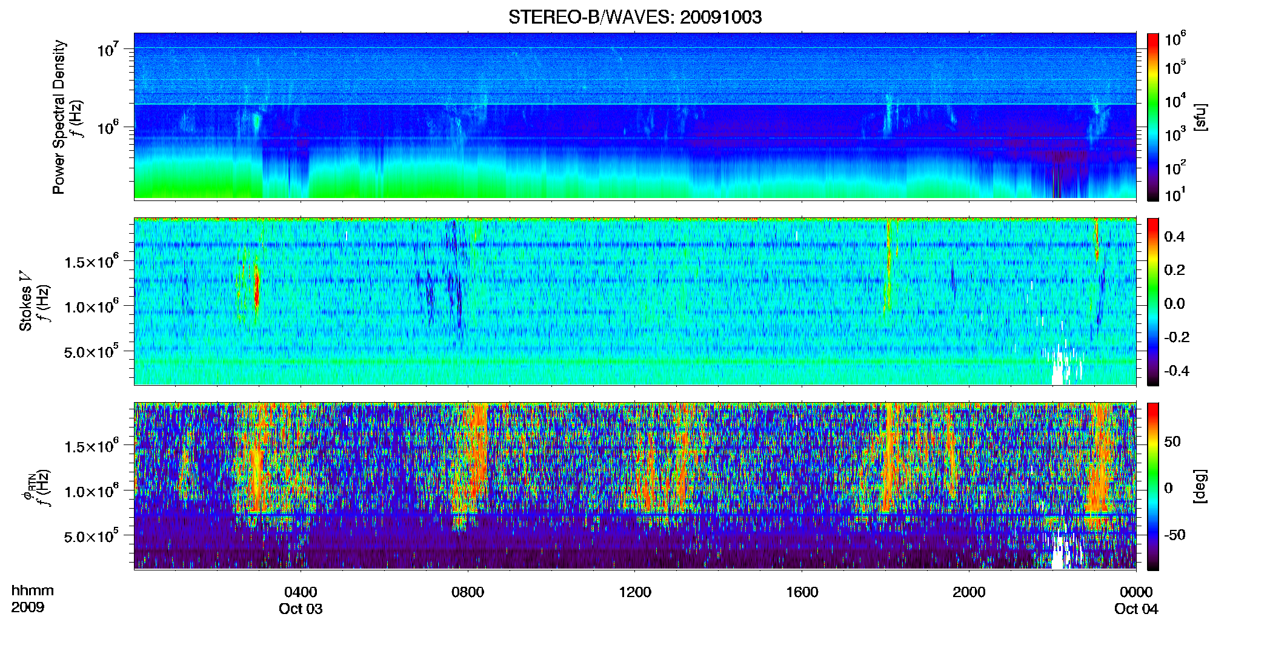Click the -50 value on degree colorbar
Image resolution: width=1270 pixels, height=654 pixels.
(1175, 535)
